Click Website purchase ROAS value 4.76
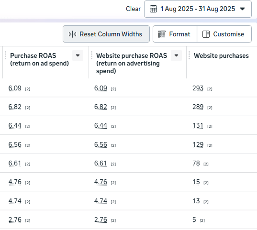Viewport: 257px width, 230px height. pyautogui.click(x=101, y=182)
